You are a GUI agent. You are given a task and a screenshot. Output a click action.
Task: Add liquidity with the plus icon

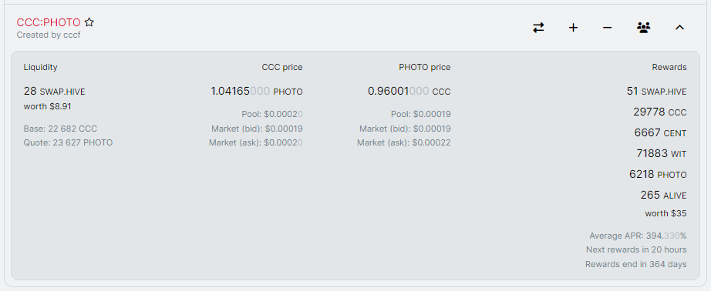point(573,28)
